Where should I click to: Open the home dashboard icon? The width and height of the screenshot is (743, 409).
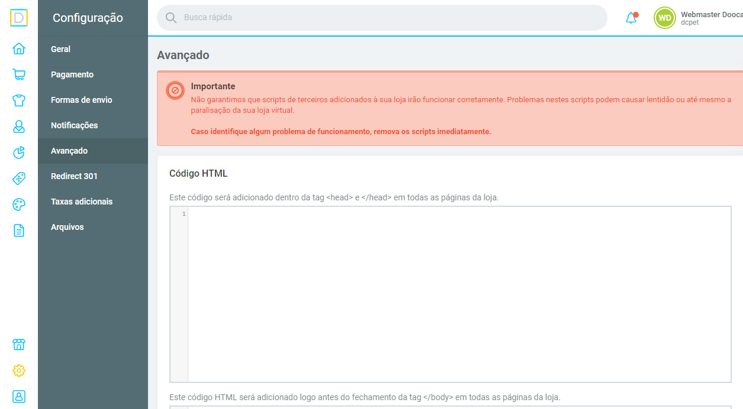pyautogui.click(x=19, y=48)
